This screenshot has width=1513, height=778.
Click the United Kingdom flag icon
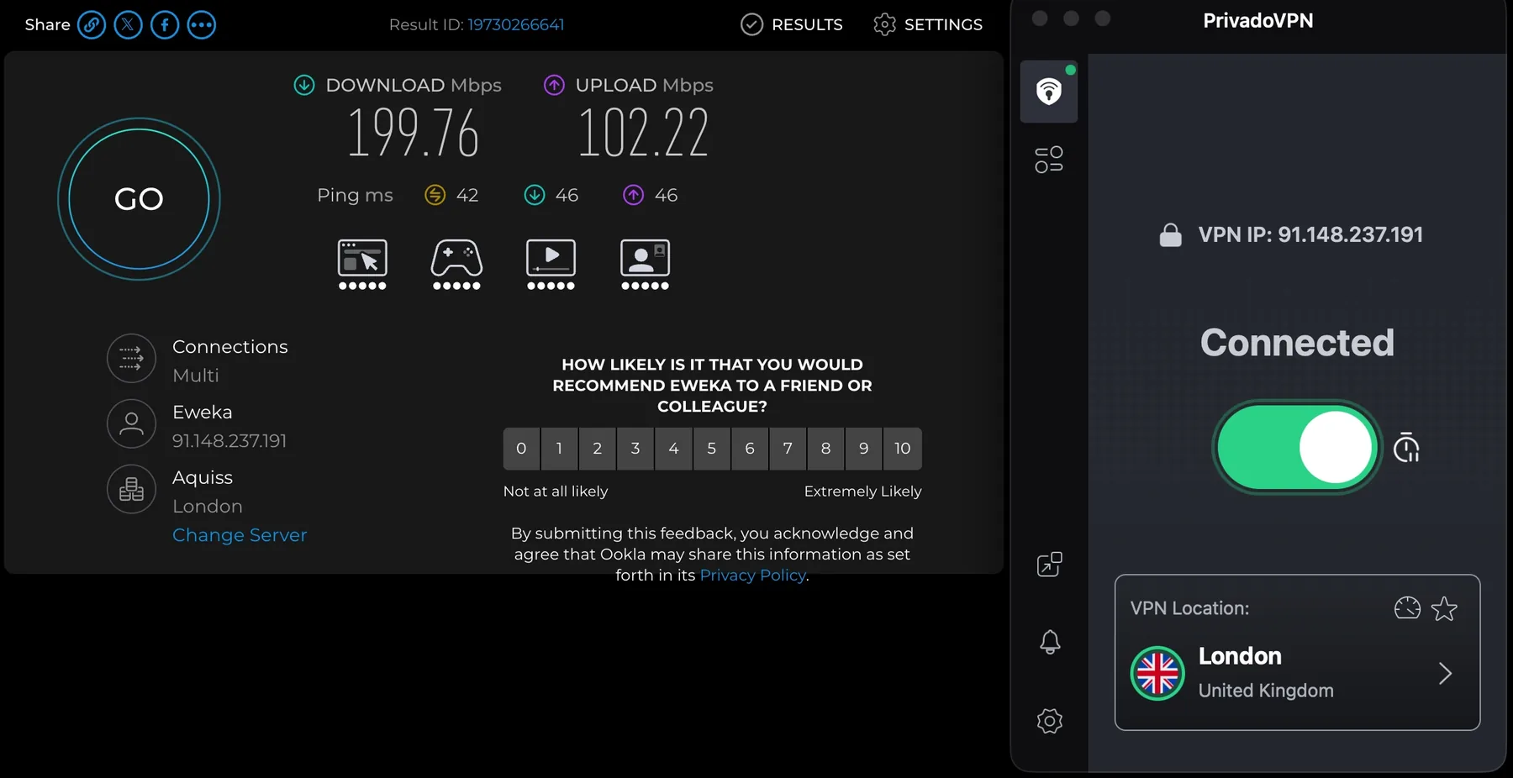1157,674
